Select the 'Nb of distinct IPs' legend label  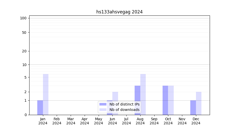(124, 104)
